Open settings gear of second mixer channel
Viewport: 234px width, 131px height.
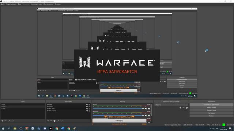[x=149, y=115]
